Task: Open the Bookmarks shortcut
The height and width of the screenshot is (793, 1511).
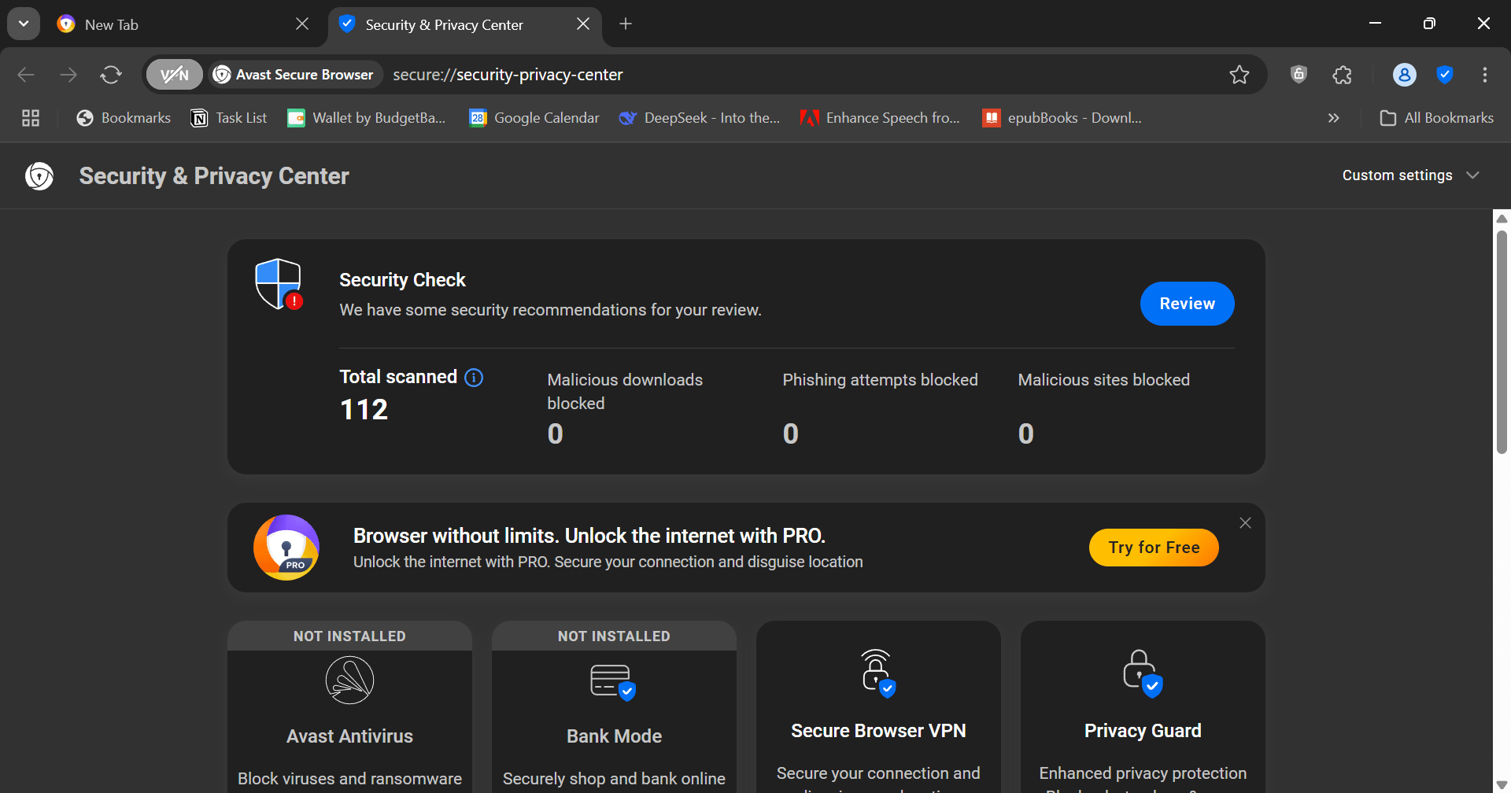Action: point(124,118)
